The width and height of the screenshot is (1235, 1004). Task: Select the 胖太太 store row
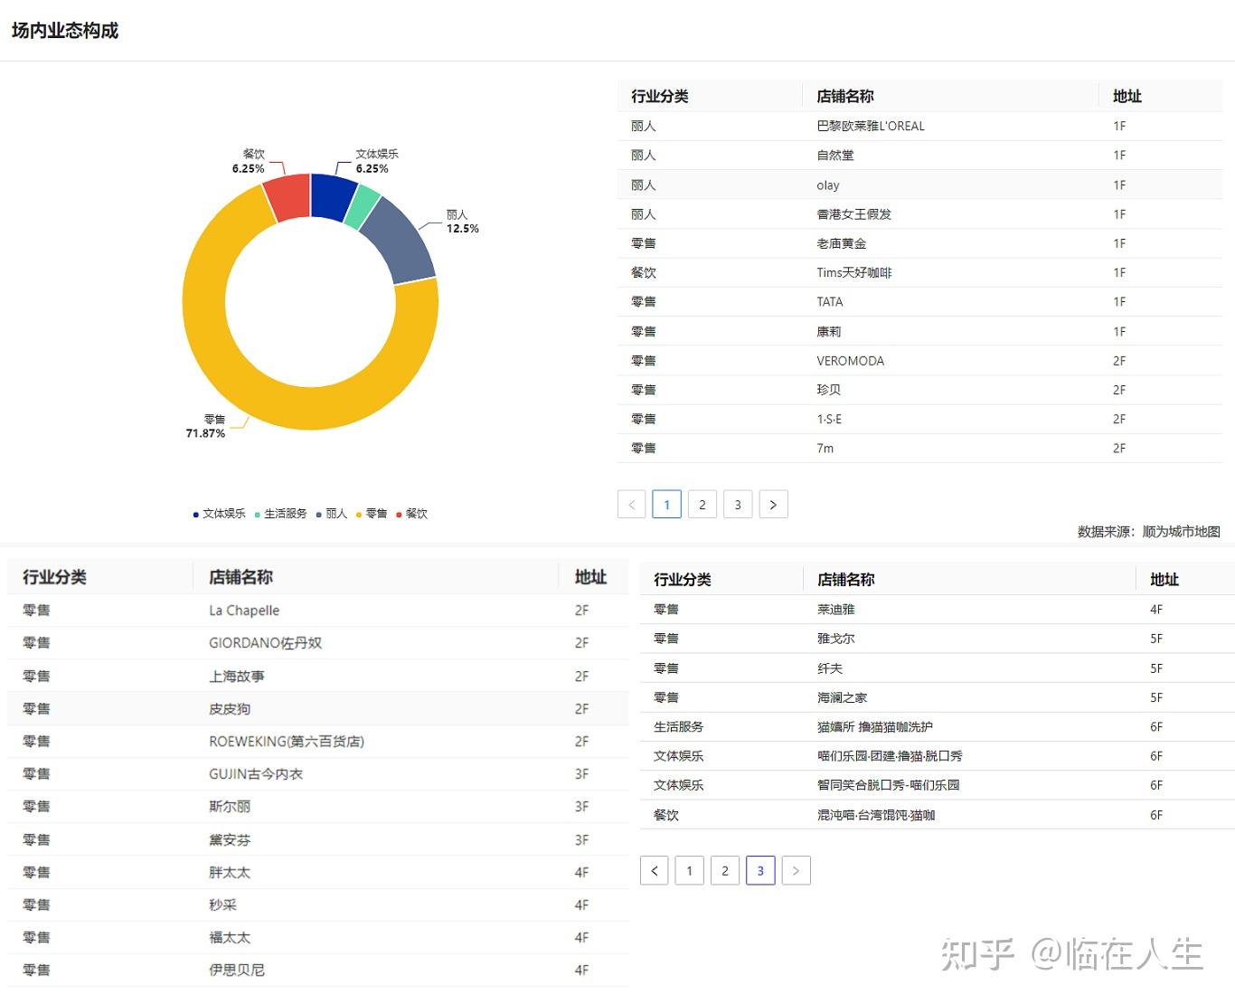318,872
